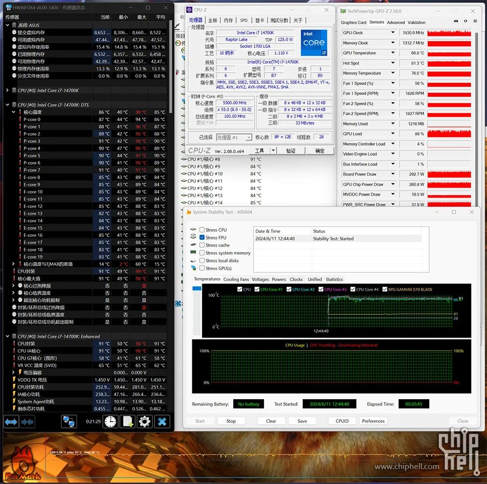Click the Clear button in AIDA64
Viewport: 487px width, 484px height.
pyautogui.click(x=271, y=421)
